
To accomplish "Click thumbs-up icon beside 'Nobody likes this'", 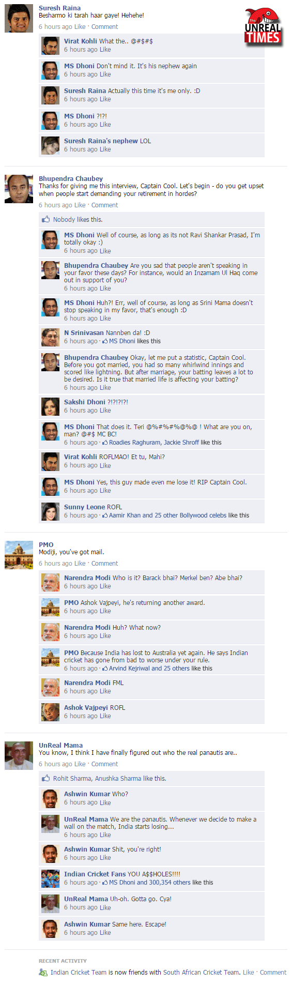I will pos(45,219).
